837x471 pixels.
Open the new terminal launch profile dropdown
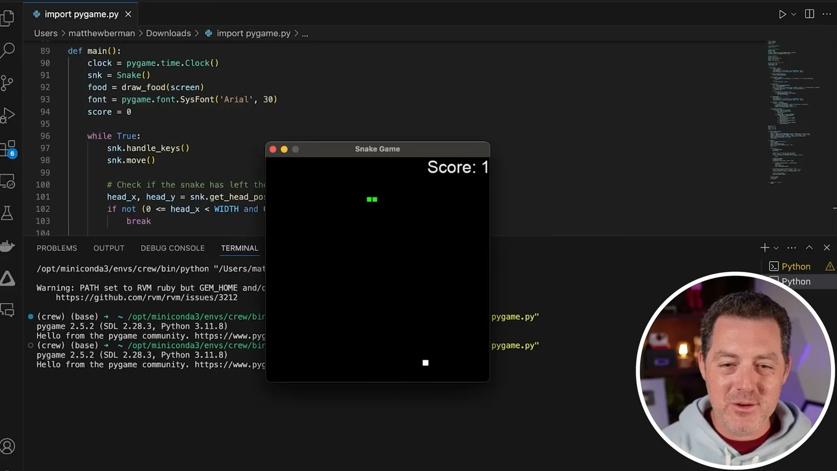[776, 248]
